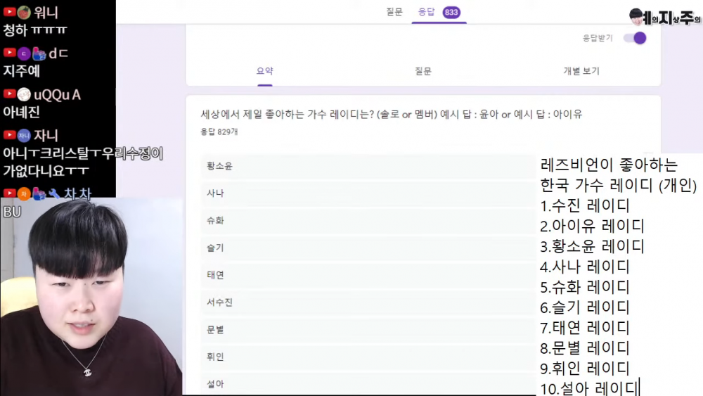Click the webcam video thumbnail
This screenshot has height=396, width=703.
pyautogui.click(x=91, y=297)
